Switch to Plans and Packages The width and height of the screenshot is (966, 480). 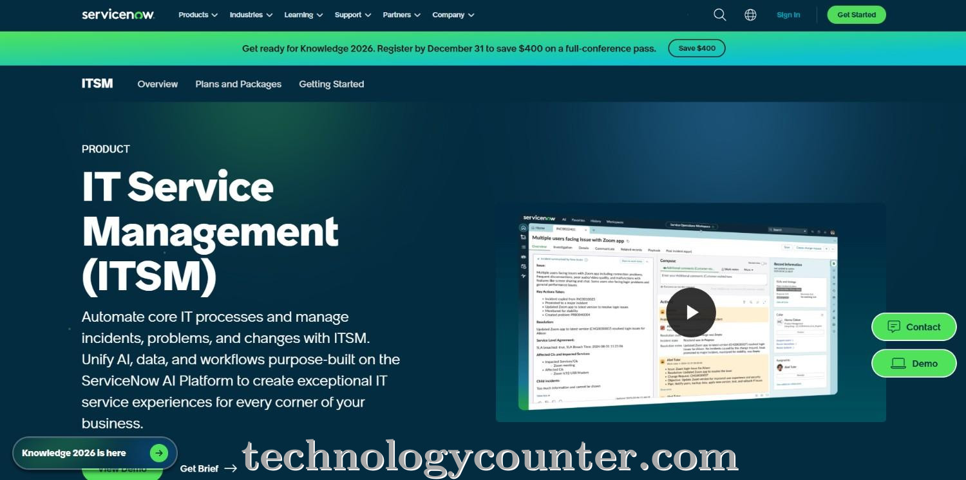tap(238, 84)
